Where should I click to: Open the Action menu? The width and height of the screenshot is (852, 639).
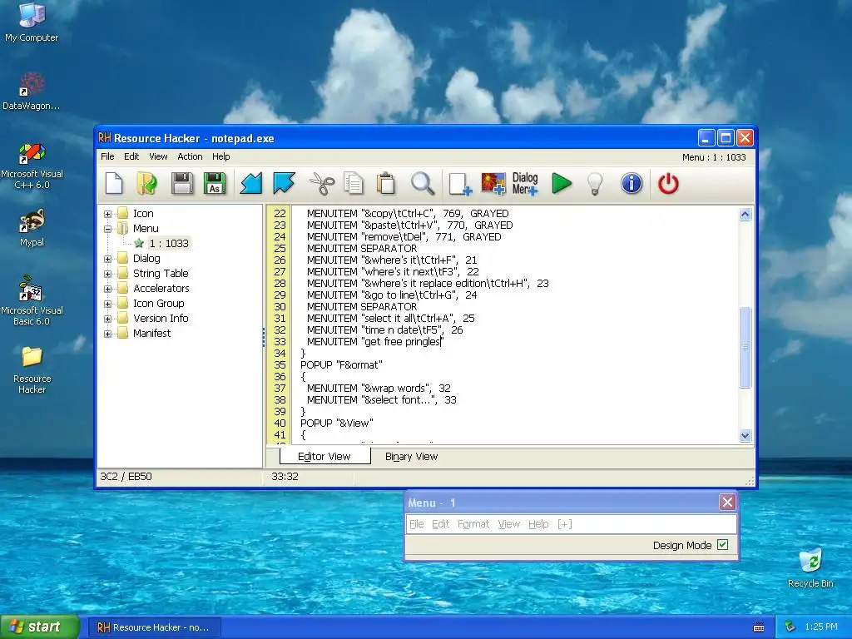191,156
